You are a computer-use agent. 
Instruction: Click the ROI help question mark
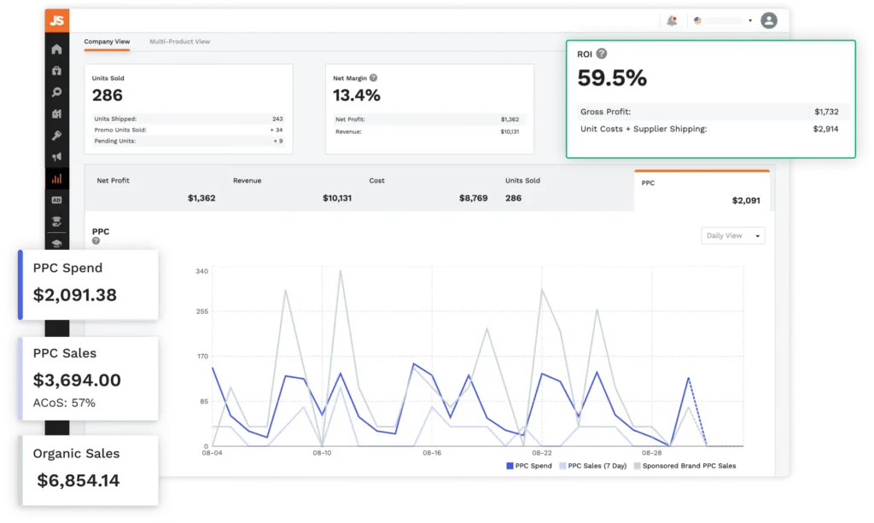pos(602,53)
